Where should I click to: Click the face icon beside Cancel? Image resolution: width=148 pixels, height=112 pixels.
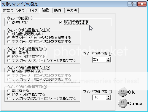point(123,103)
